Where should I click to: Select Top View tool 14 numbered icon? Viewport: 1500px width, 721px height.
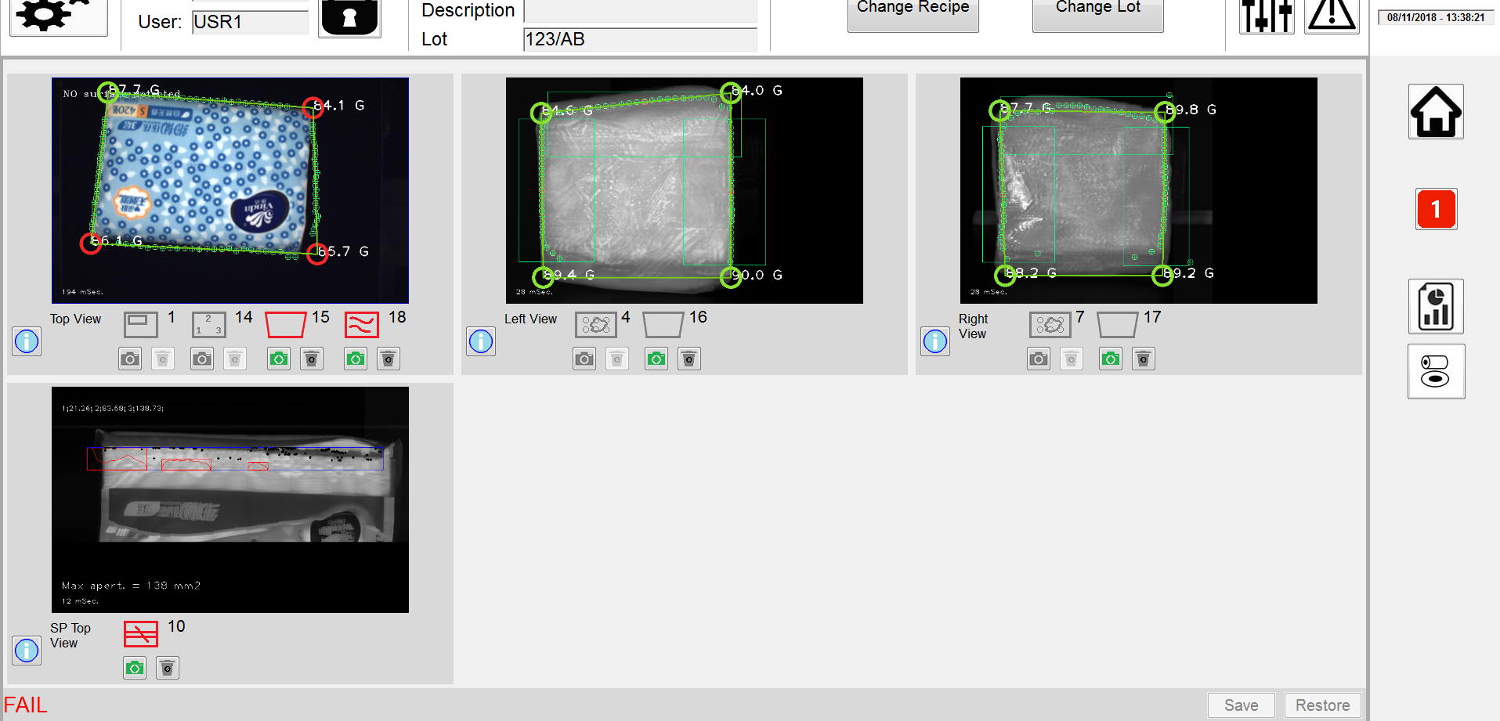tap(208, 324)
